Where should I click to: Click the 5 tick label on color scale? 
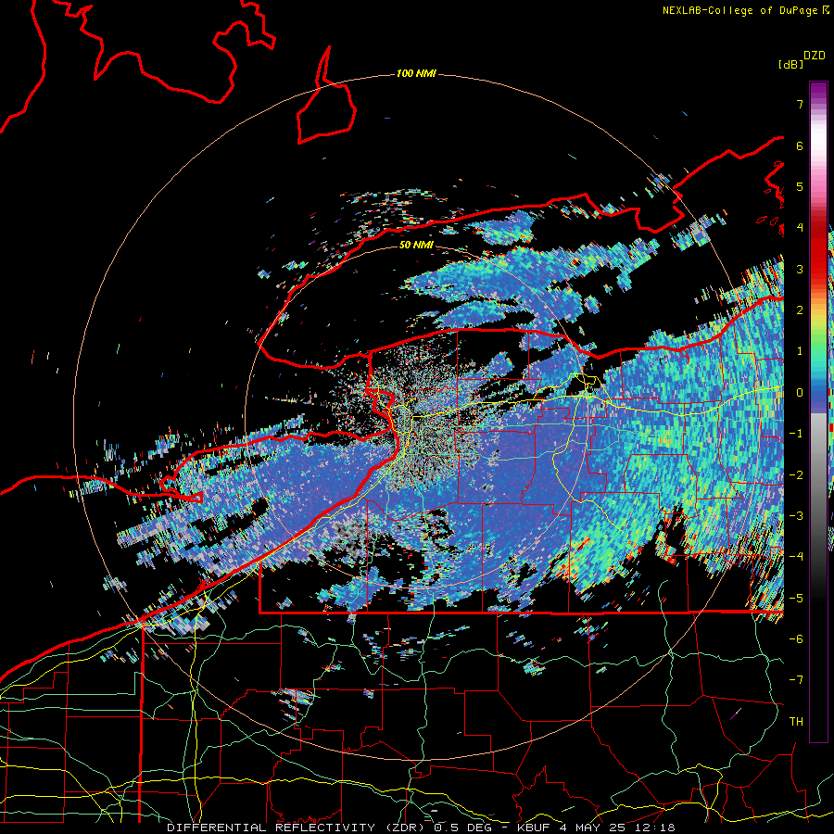pyautogui.click(x=800, y=186)
